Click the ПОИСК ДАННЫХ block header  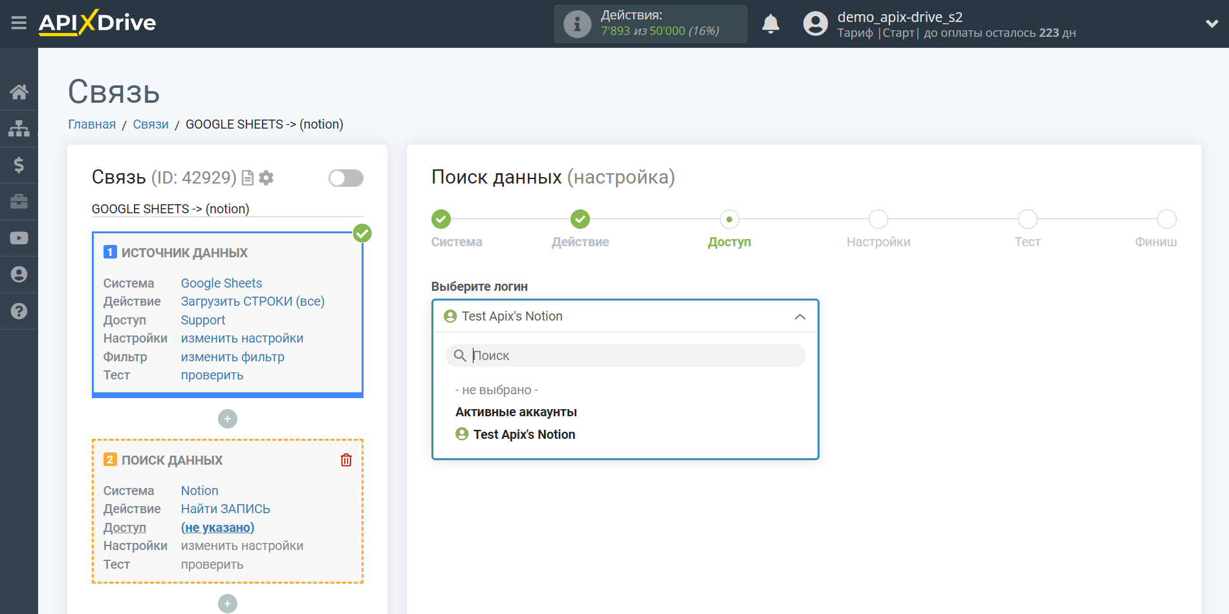(172, 460)
